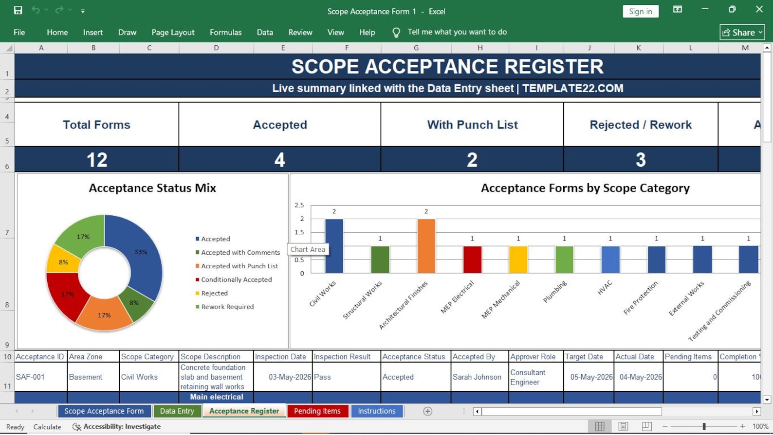Select column H header
The width and height of the screenshot is (773, 435).
pos(480,48)
